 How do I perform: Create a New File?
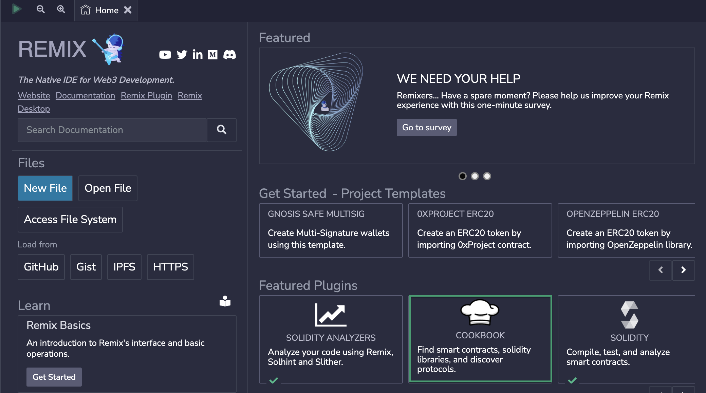click(45, 188)
